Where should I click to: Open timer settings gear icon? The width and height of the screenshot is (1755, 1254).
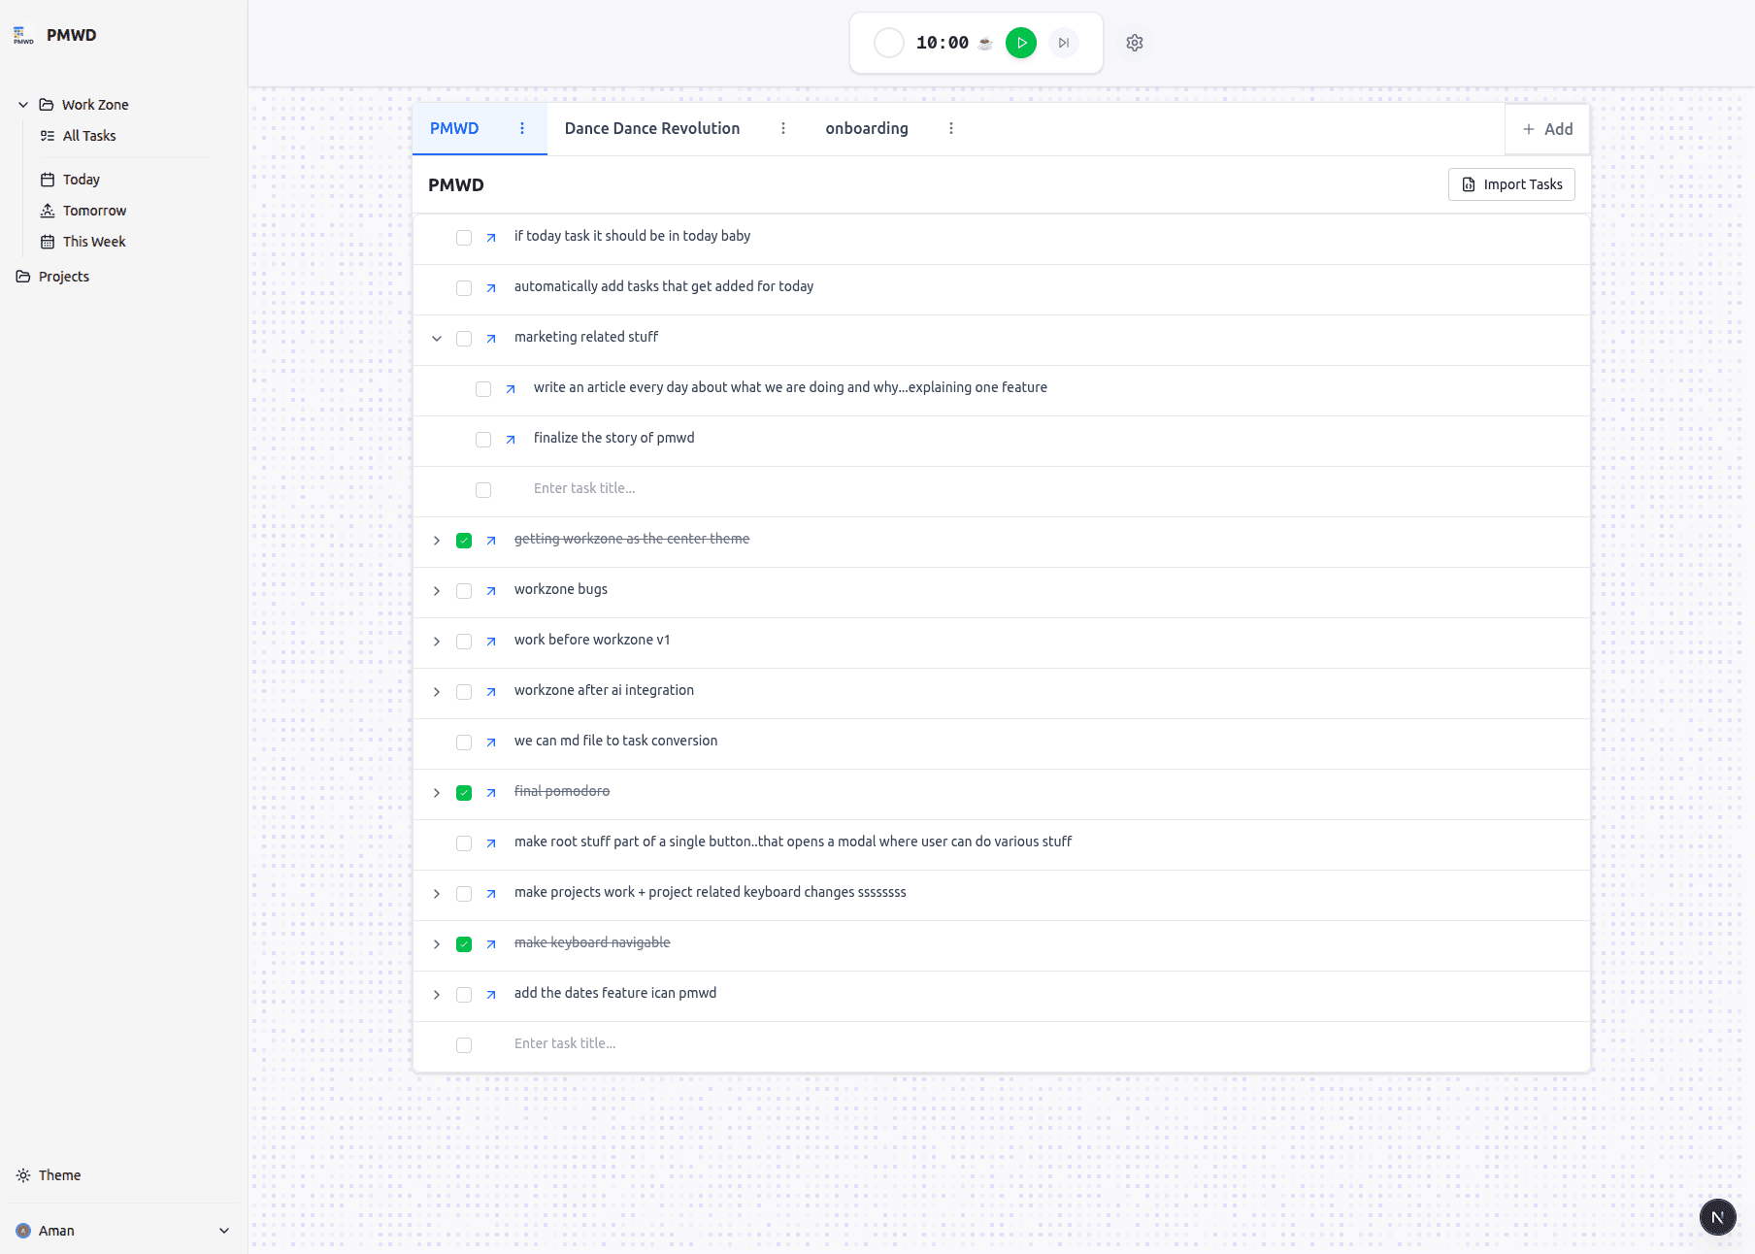pos(1135,43)
